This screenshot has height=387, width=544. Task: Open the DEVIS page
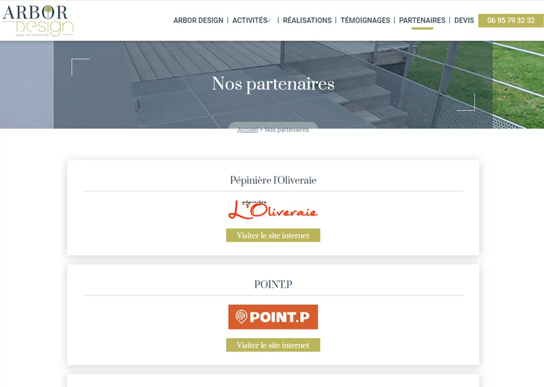[464, 21]
